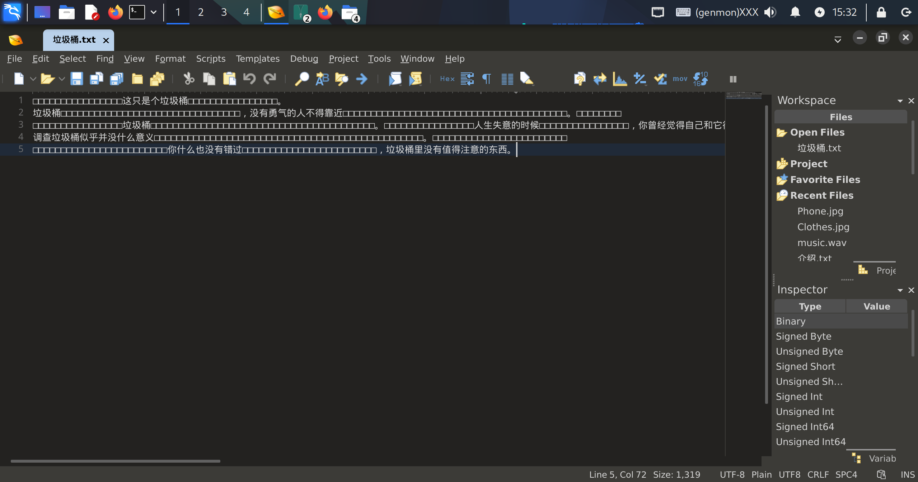Open the Checksum tool icon
Screen dimensions: 918x482
tap(660, 79)
